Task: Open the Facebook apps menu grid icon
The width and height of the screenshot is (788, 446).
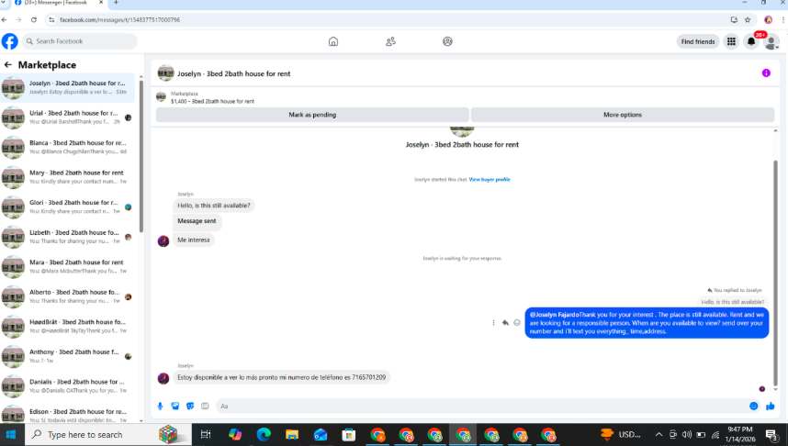Action: pyautogui.click(x=731, y=41)
